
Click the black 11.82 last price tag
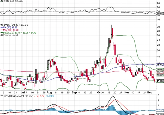pyautogui.click(x=159, y=81)
